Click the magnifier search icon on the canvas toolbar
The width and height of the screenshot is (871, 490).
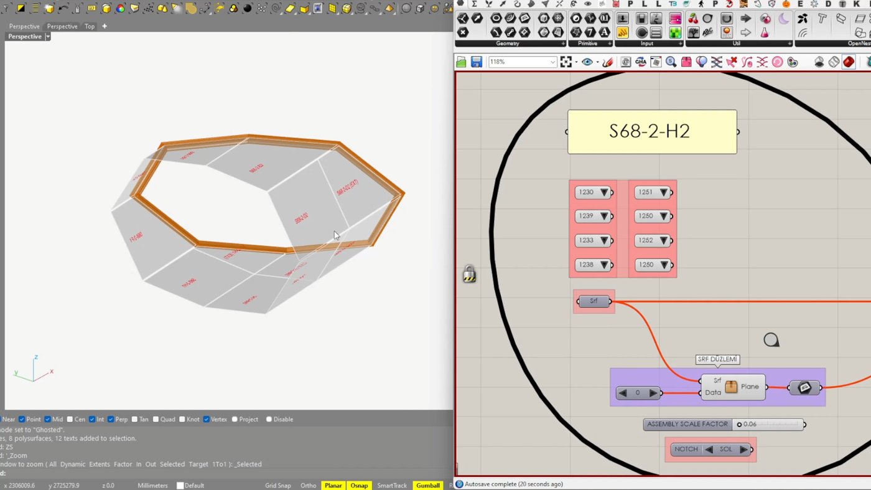pyautogui.click(x=671, y=62)
